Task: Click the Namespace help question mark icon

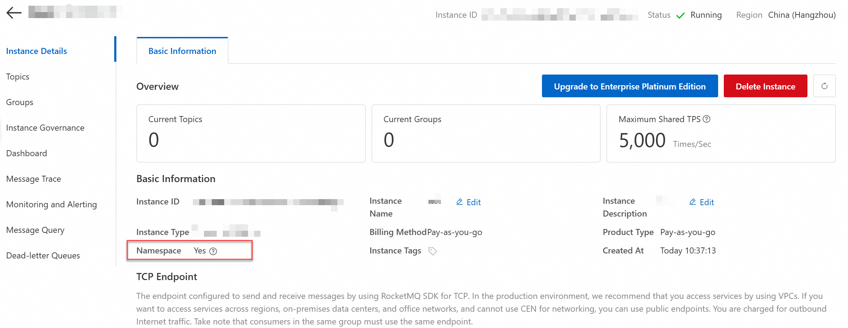Action: (213, 251)
